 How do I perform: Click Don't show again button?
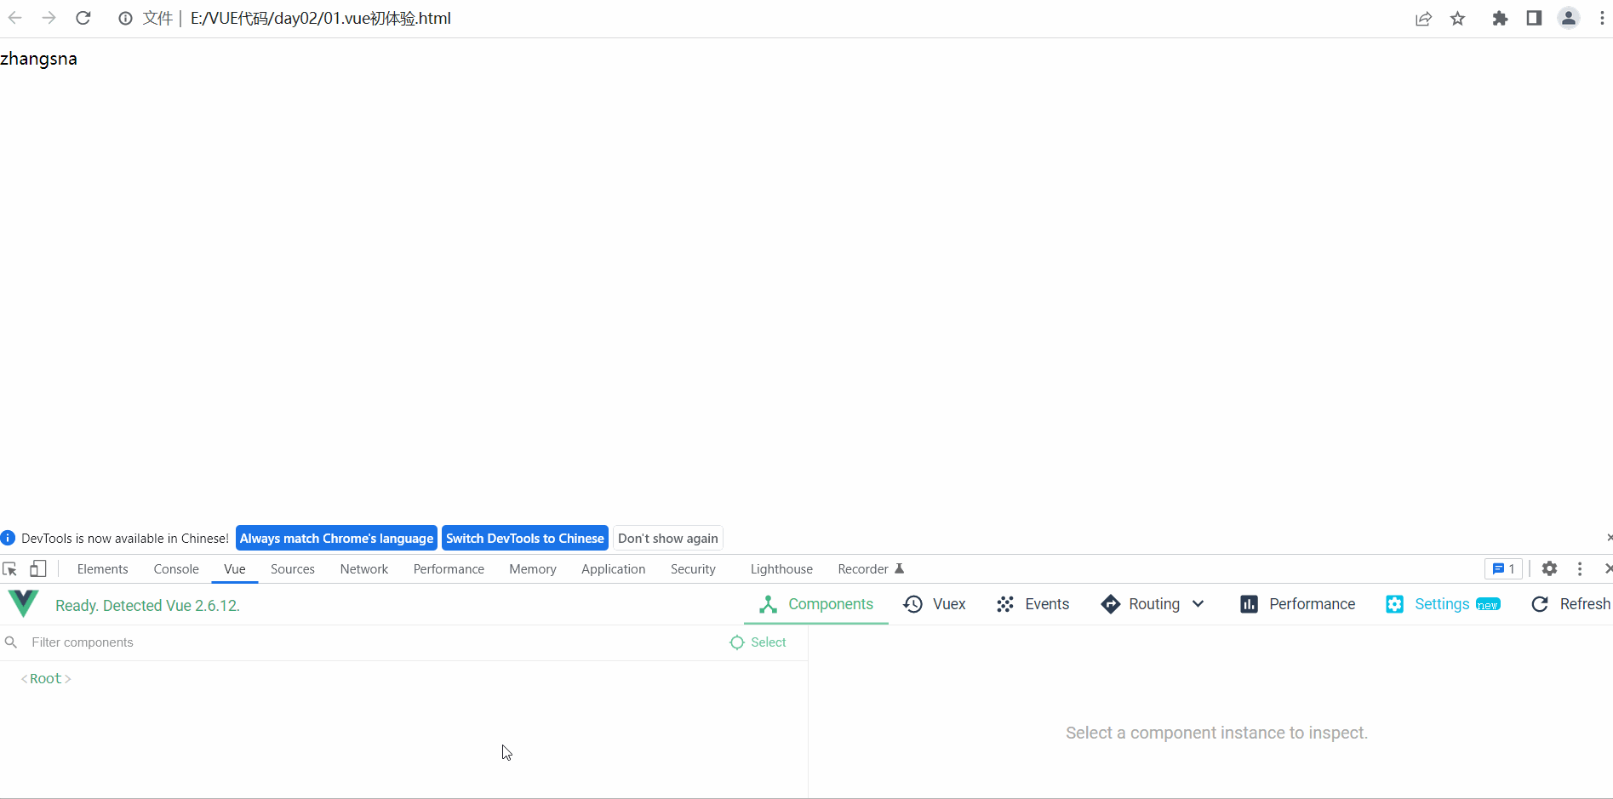(668, 539)
